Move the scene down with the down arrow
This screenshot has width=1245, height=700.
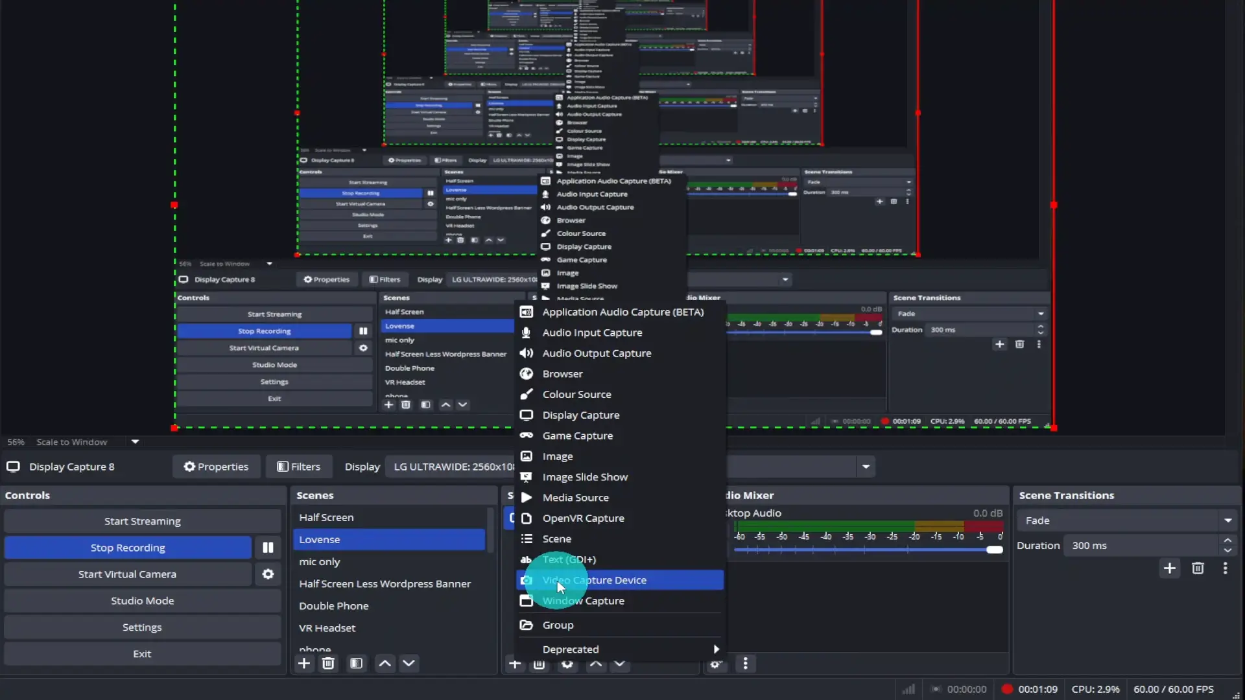409,663
